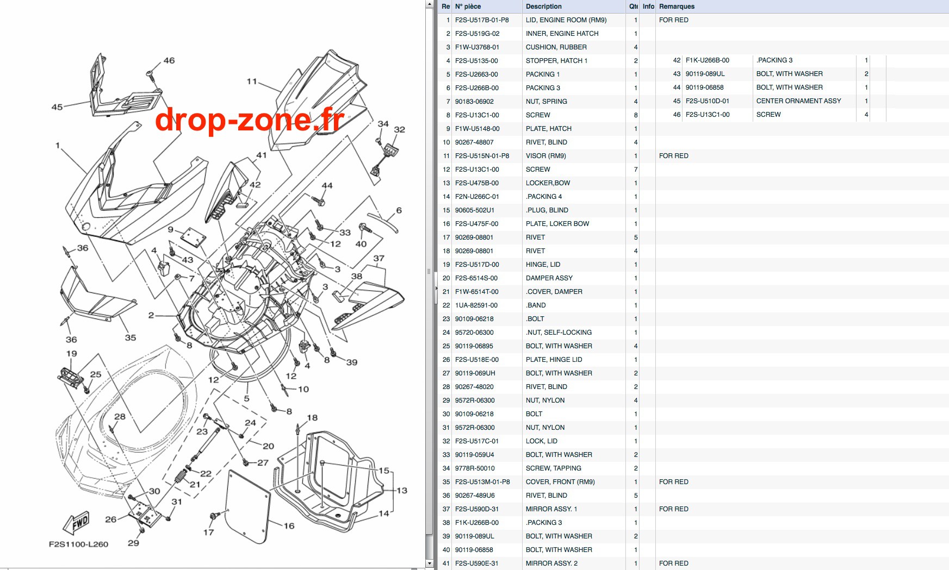Click callout number 45 in the diagram
This screenshot has width=949, height=570.
(57, 107)
